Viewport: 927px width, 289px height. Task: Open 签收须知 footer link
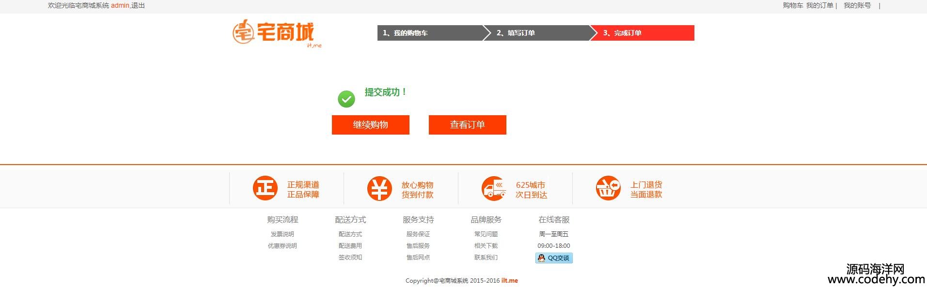click(350, 258)
